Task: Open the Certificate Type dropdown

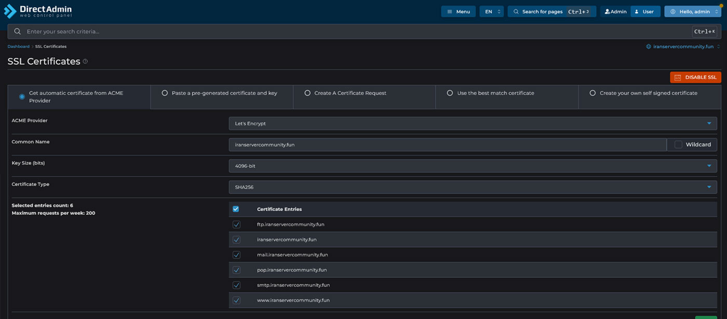Action: tap(473, 187)
